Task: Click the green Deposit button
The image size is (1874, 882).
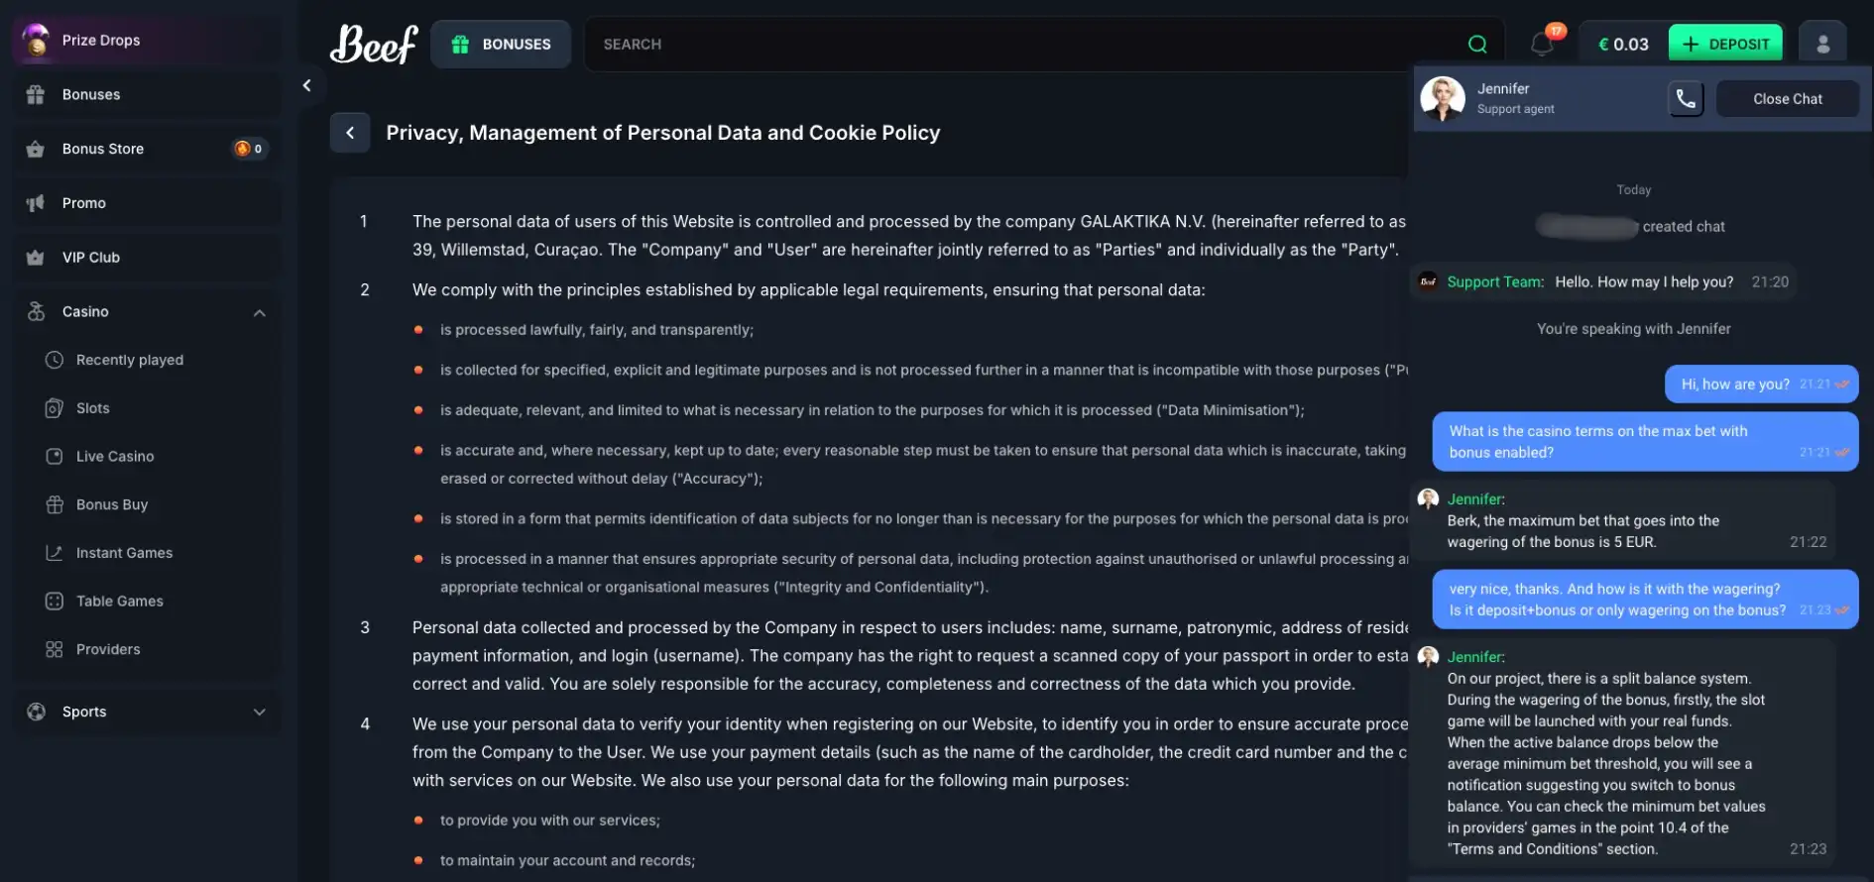Action: pyautogui.click(x=1725, y=44)
